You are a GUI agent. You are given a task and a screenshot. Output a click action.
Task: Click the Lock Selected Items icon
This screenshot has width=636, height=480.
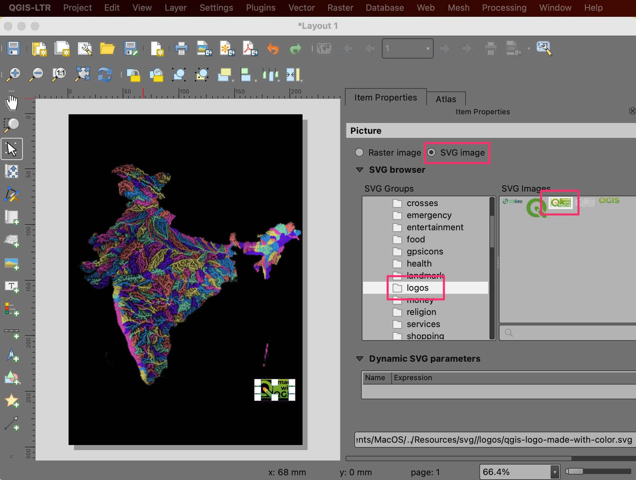[x=134, y=75]
